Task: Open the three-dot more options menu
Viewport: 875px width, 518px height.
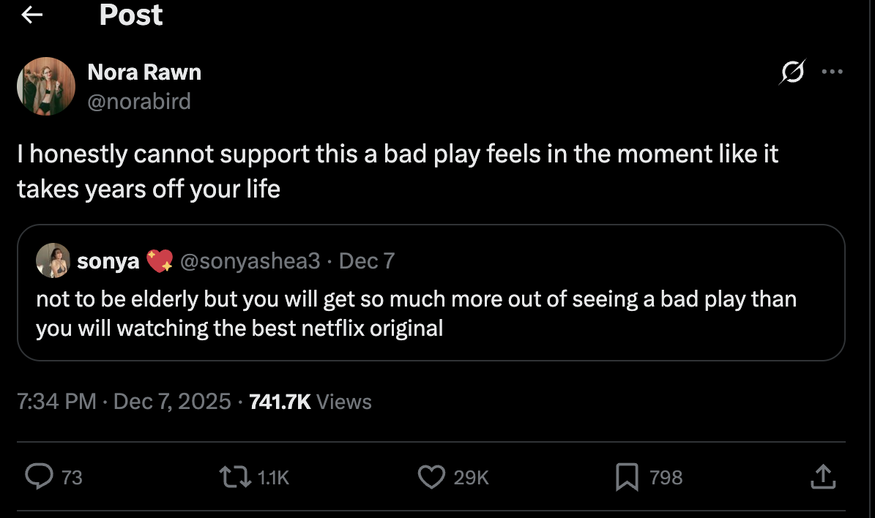Action: [833, 72]
